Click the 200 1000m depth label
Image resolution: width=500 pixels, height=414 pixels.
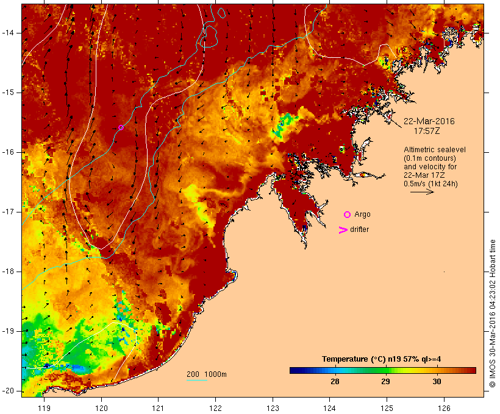207,374
